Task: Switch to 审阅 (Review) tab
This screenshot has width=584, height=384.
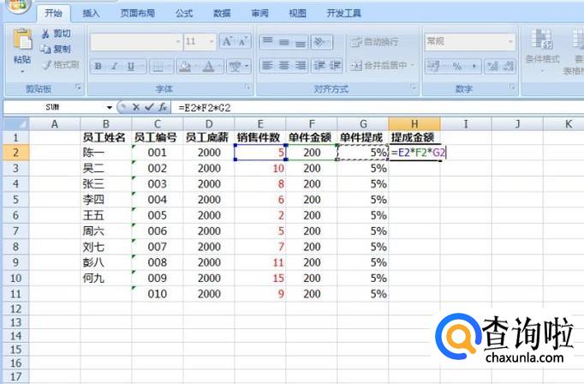Action: [x=260, y=14]
